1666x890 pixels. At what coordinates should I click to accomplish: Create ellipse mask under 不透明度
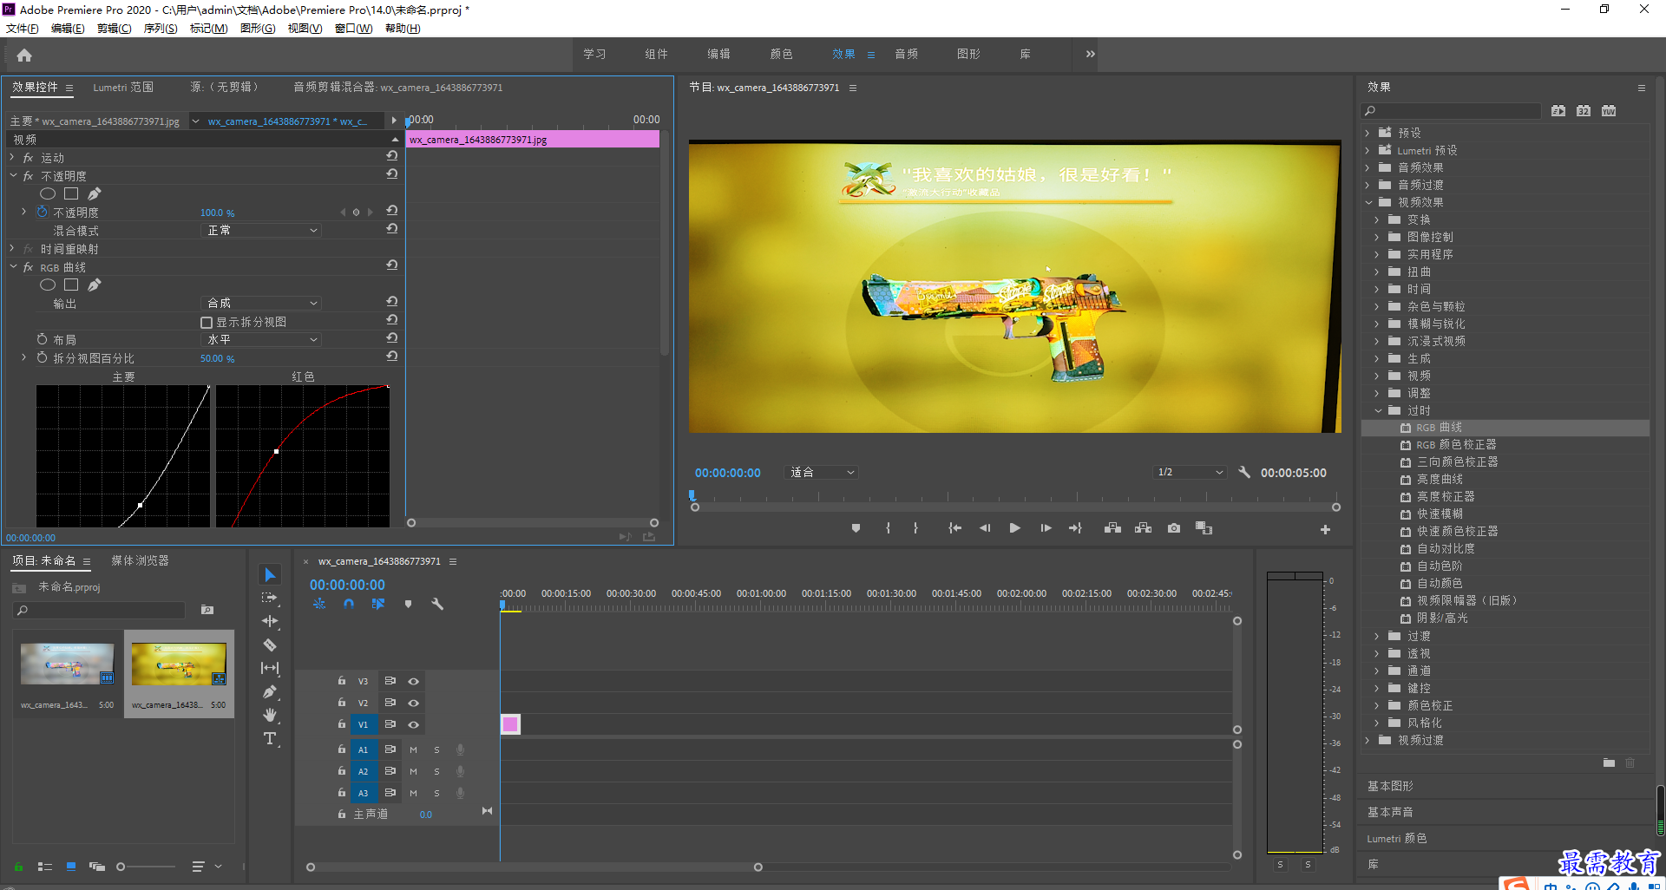point(48,193)
